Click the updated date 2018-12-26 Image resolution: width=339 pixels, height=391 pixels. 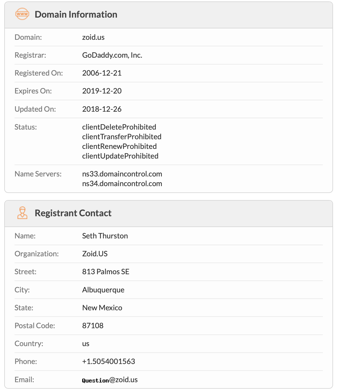(x=102, y=109)
